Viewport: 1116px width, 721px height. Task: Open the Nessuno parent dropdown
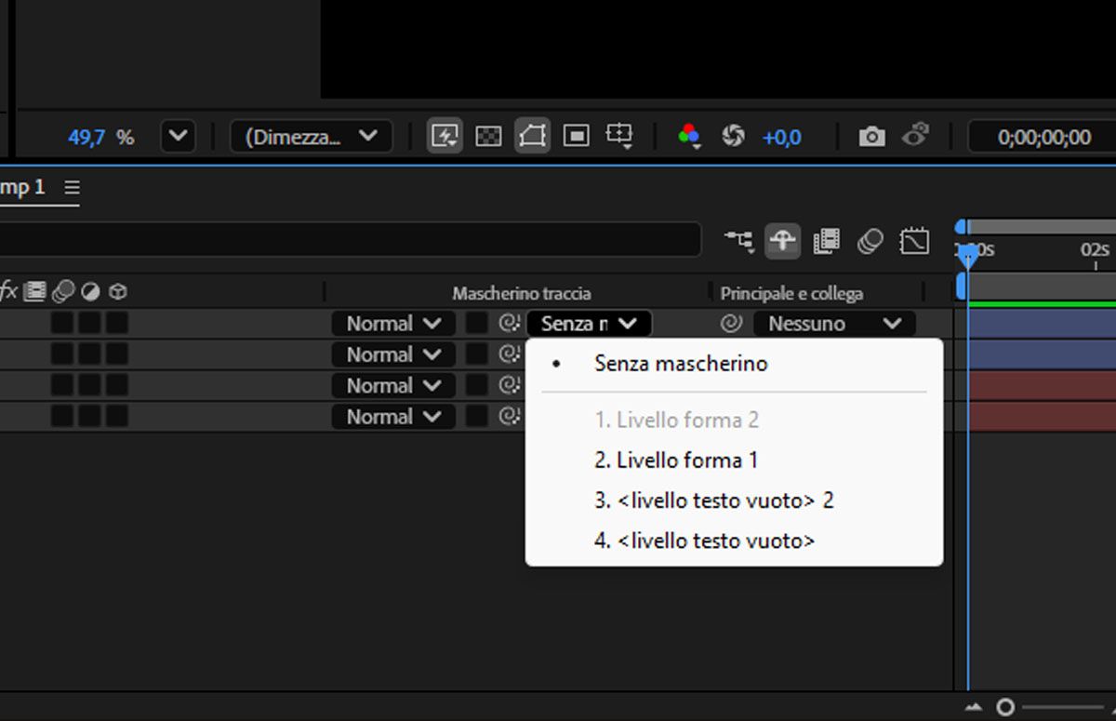(834, 324)
